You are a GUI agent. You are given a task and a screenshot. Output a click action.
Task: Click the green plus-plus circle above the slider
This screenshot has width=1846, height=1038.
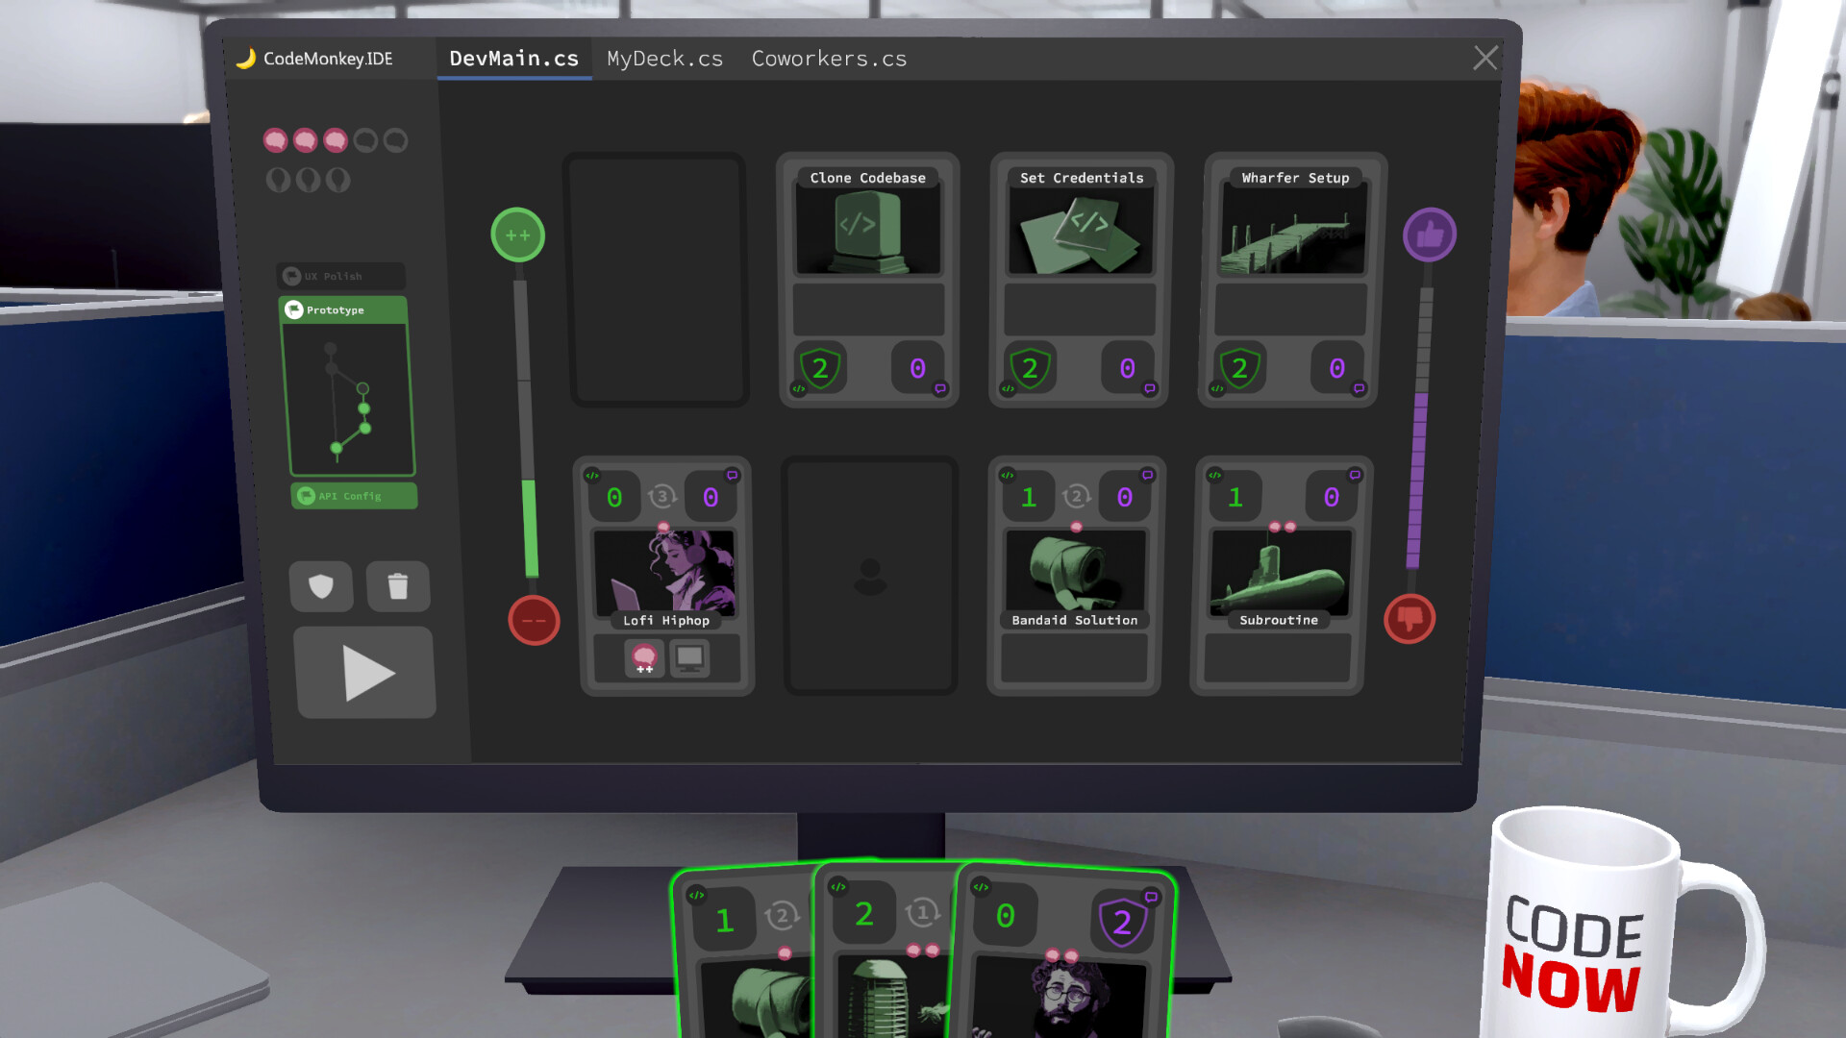[517, 235]
